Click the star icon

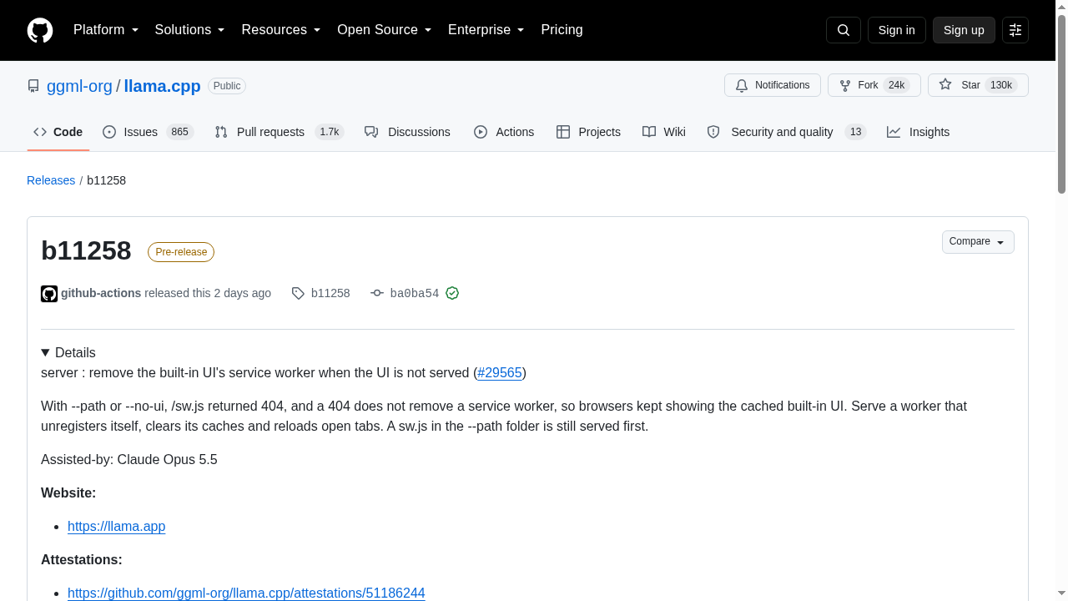click(945, 85)
